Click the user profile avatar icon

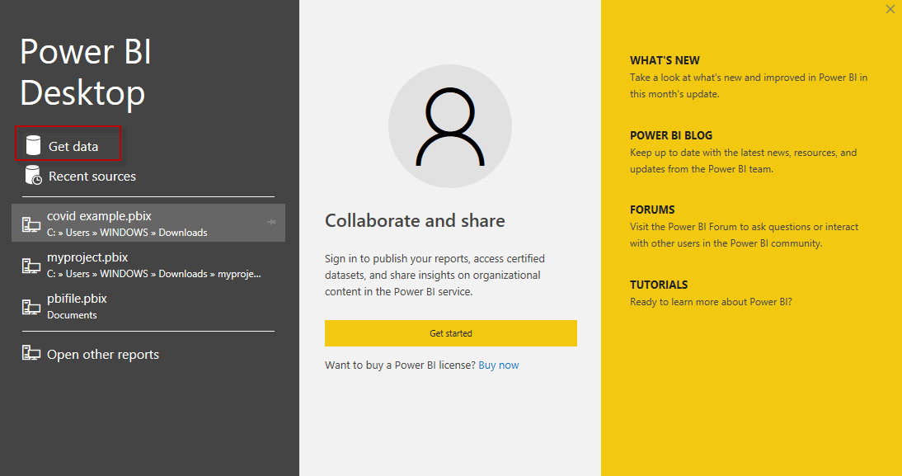point(450,125)
